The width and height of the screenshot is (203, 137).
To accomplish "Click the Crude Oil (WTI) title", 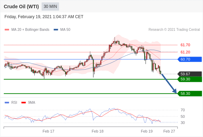I will coord(21,7).
